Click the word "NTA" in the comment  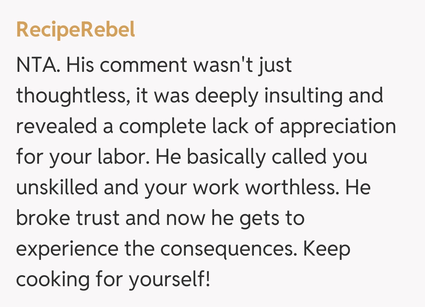click(x=38, y=65)
